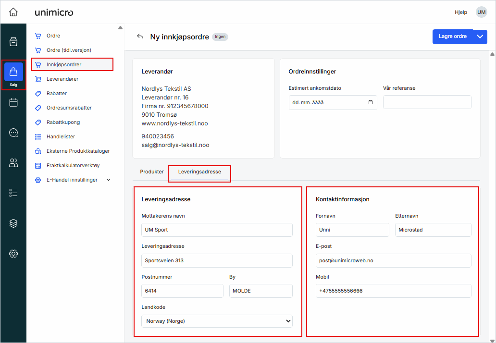The image size is (496, 343).
Task: Click the users icon in left sidebar
Action: pyautogui.click(x=13, y=163)
